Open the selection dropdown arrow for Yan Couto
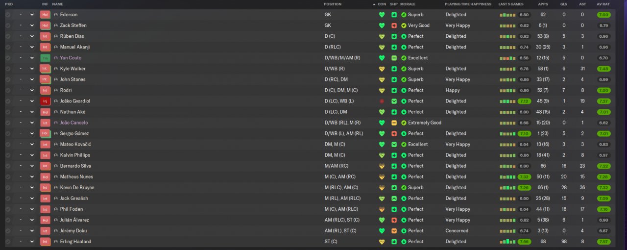Viewport: 627px width, 250px height. [32, 58]
